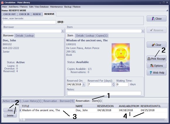Open Reservation - Borrower(4) tab

tap(59, 101)
